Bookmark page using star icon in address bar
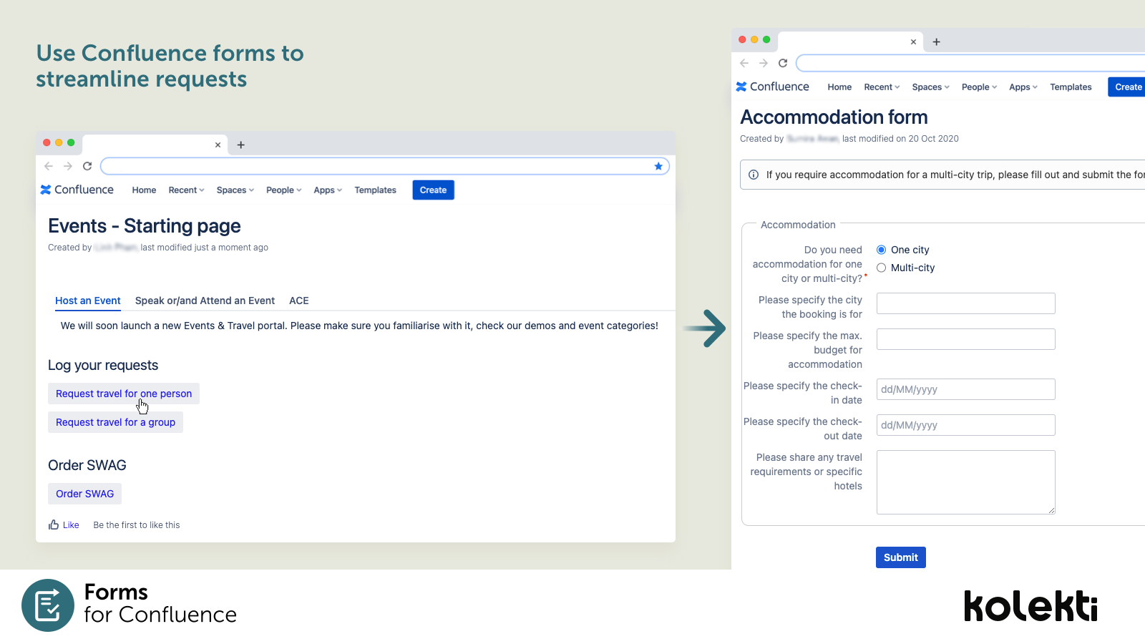The width and height of the screenshot is (1145, 644). (x=658, y=166)
